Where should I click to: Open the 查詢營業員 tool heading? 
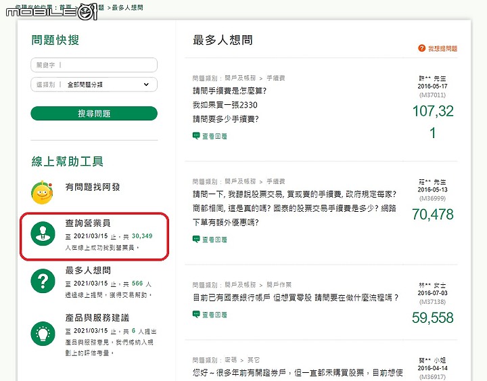point(88,223)
